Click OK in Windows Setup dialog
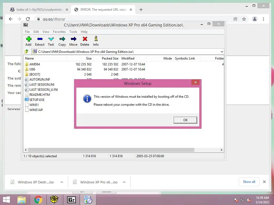Screen dimensions: 274x205 tap(185, 120)
